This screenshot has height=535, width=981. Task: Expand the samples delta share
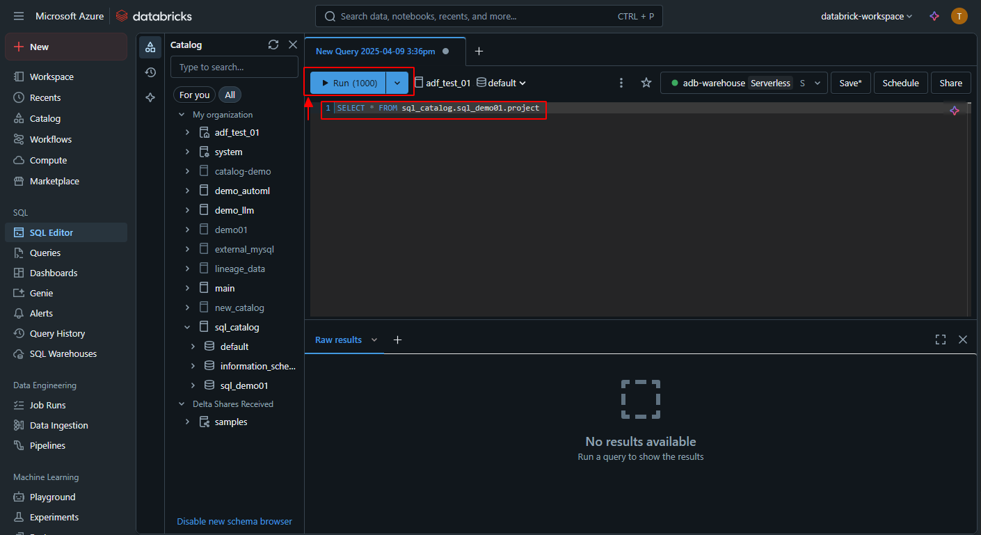[187, 422]
